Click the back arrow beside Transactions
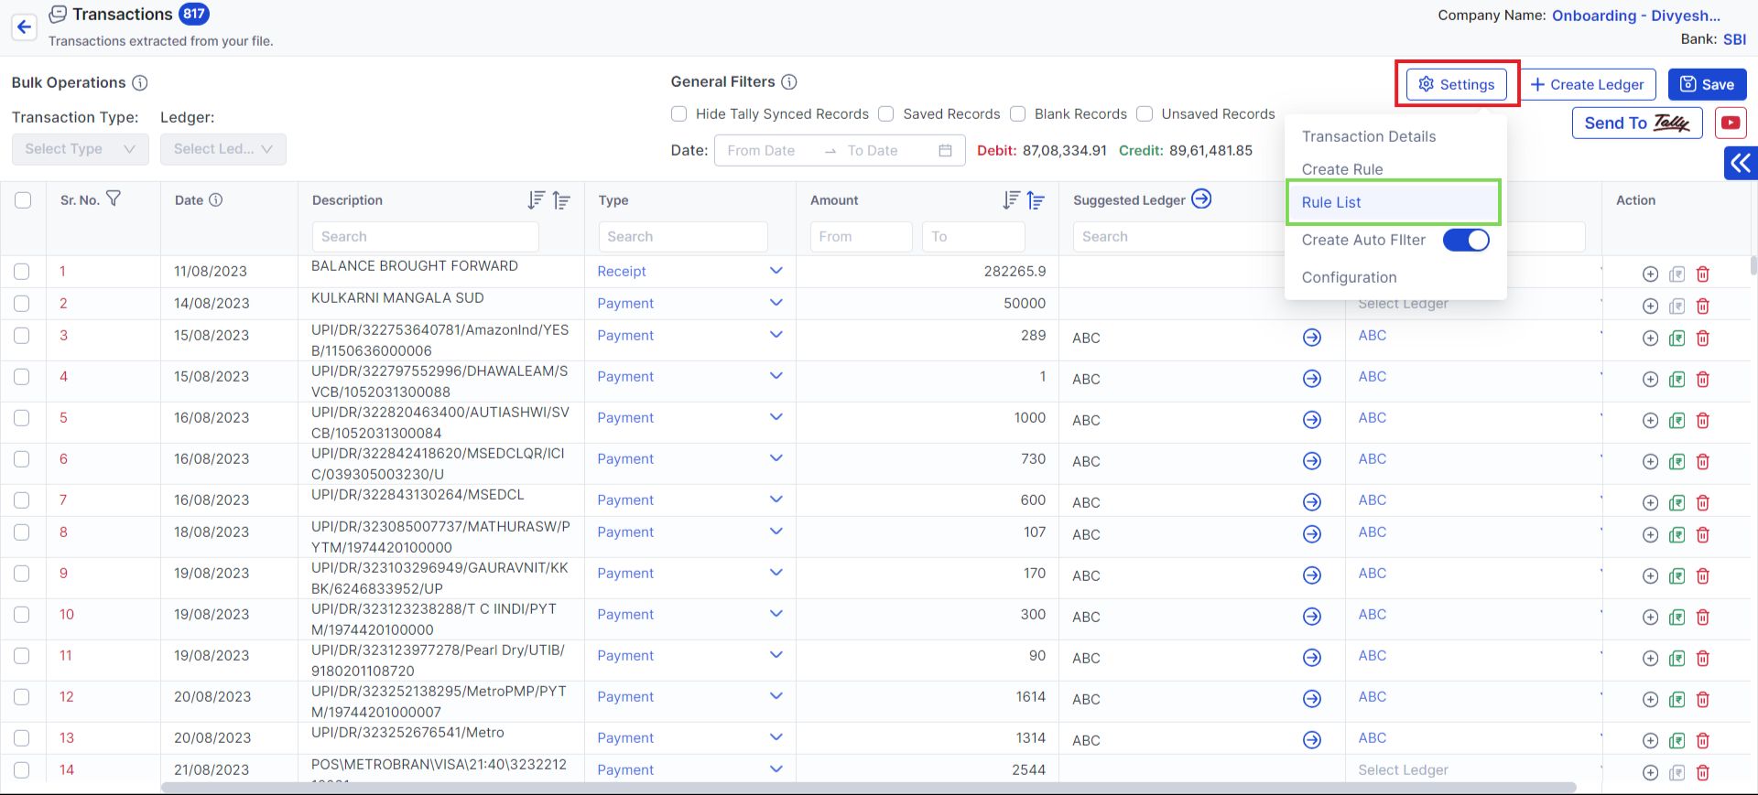1758x795 pixels. click(x=25, y=27)
